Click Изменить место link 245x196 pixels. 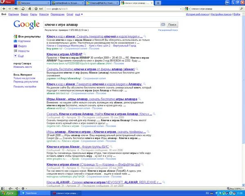tap(22, 67)
